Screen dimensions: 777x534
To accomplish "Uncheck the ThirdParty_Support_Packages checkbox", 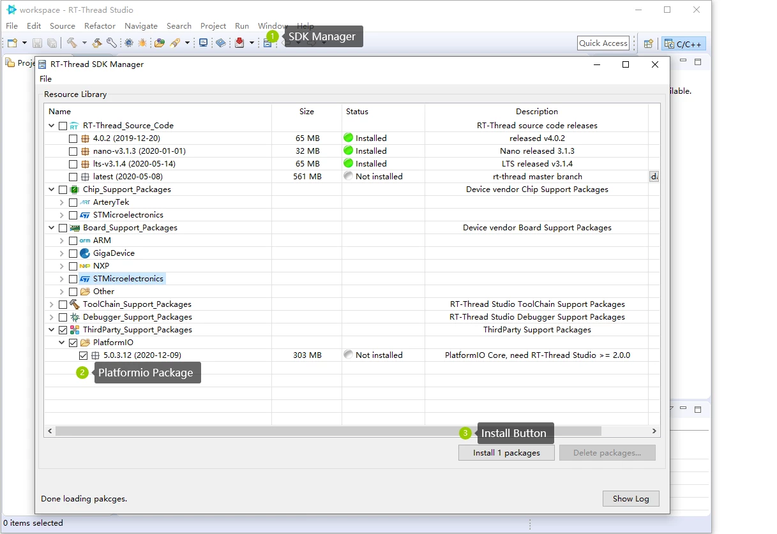I will [x=63, y=330].
